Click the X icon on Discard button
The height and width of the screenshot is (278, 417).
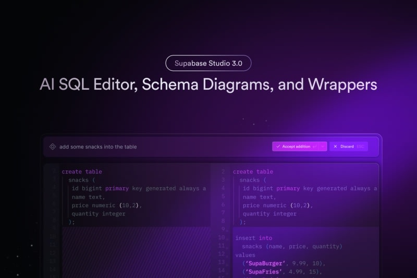tap(335, 147)
